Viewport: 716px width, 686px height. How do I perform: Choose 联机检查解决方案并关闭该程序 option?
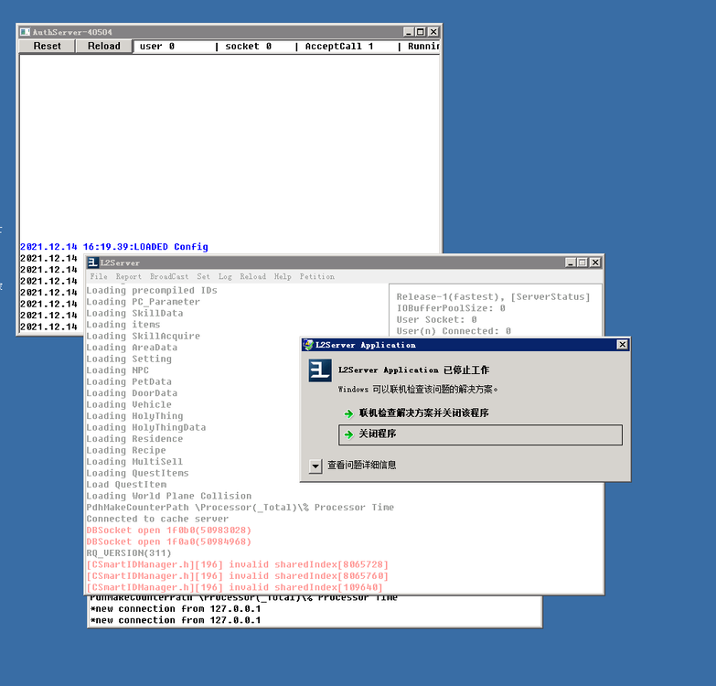pos(423,413)
